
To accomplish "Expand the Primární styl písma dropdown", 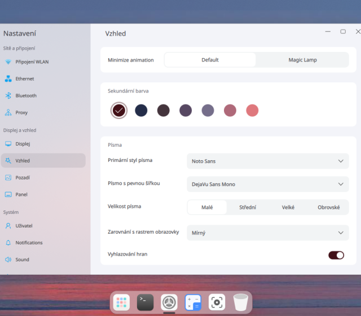I will click(x=267, y=161).
